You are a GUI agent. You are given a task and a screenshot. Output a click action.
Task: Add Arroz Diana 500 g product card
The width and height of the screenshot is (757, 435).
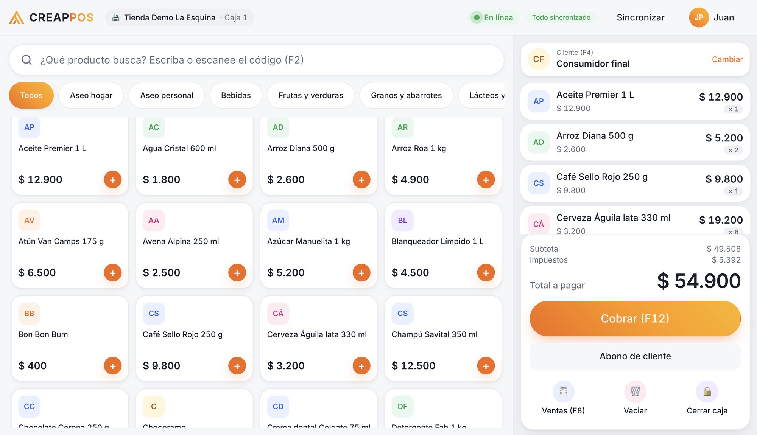click(361, 180)
